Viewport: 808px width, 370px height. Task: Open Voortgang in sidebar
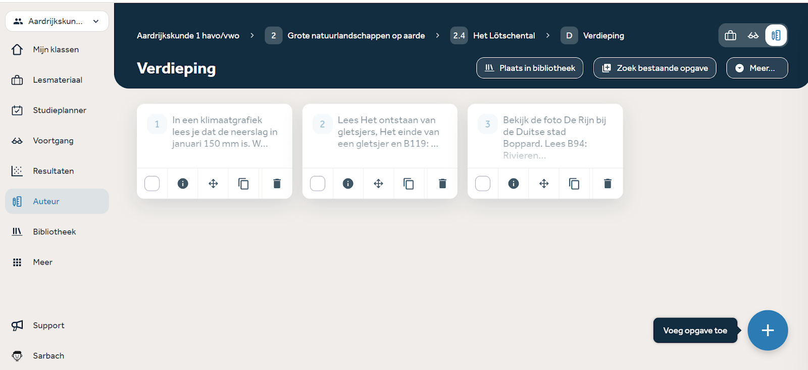[57, 141]
